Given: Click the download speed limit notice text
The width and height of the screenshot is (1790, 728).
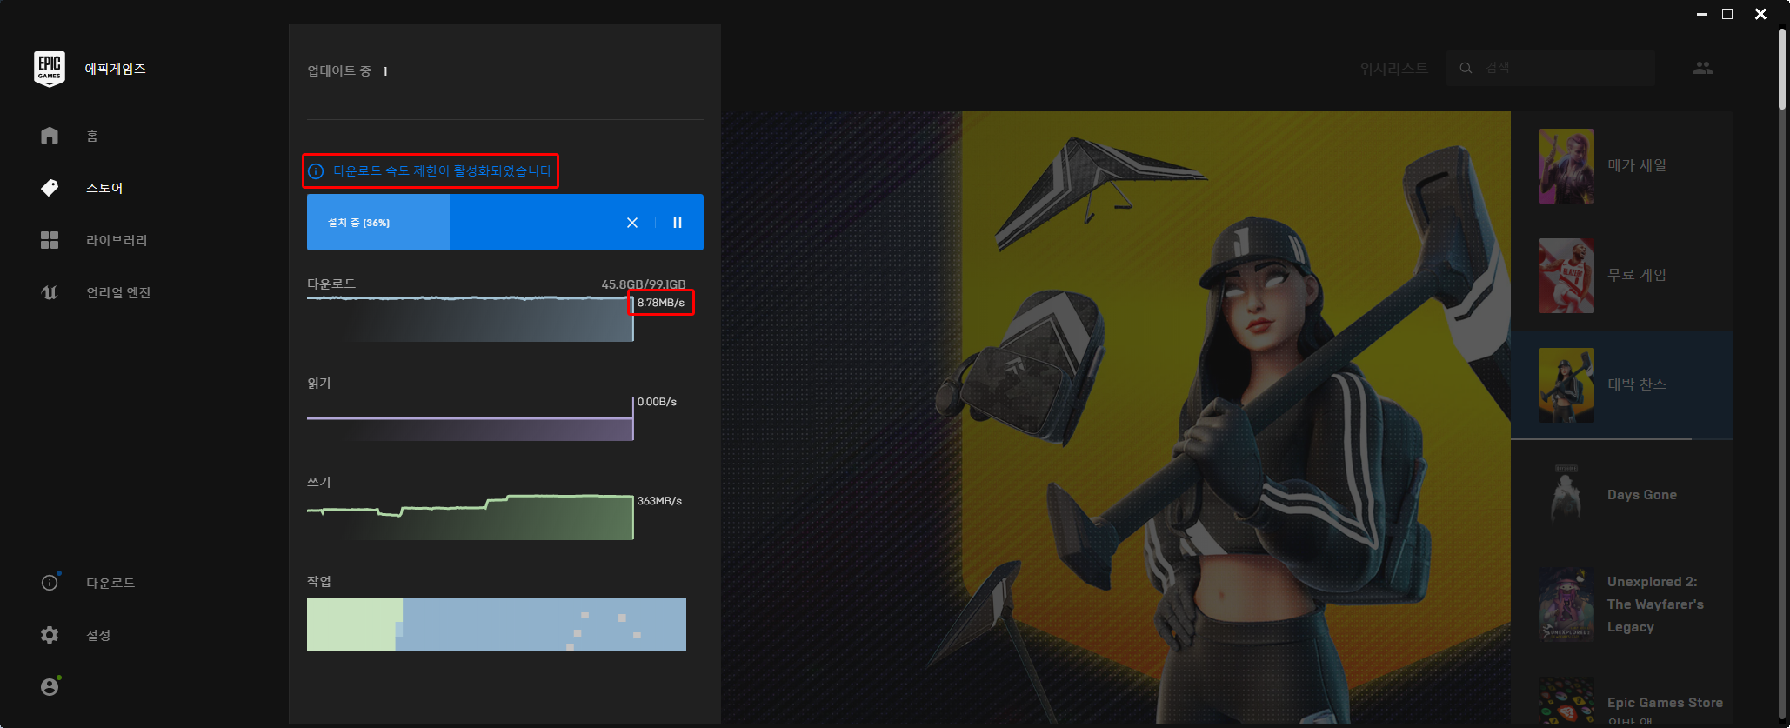Looking at the screenshot, I should [442, 171].
